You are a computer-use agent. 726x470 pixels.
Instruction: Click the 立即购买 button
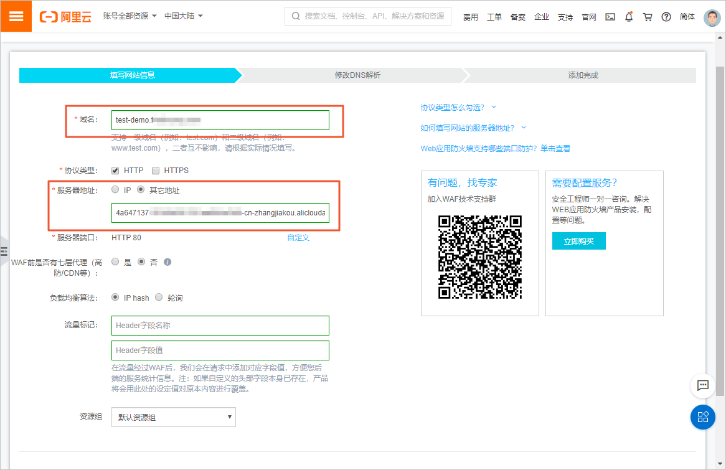click(x=579, y=241)
